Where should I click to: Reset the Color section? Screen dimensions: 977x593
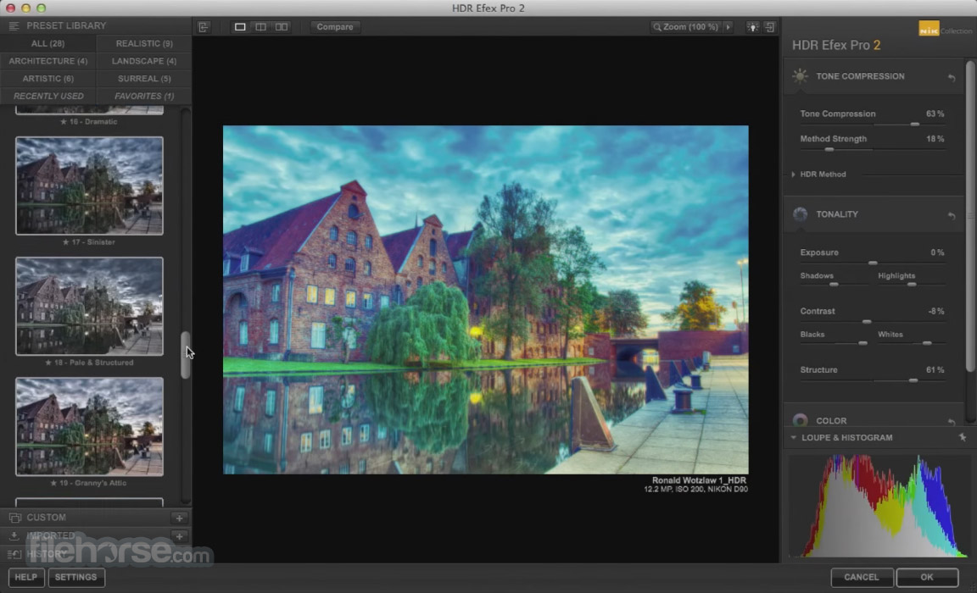click(x=952, y=422)
